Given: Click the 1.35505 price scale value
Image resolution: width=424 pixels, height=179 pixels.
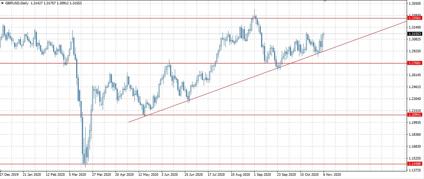Looking at the screenshot, I should [415, 4].
